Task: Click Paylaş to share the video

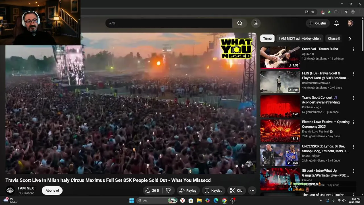Action: click(x=188, y=190)
